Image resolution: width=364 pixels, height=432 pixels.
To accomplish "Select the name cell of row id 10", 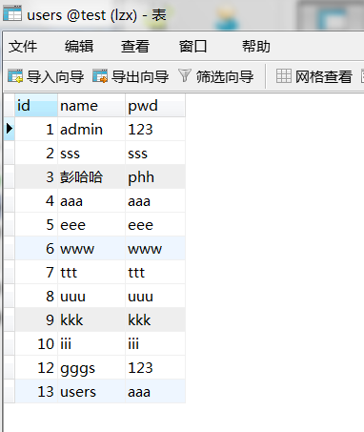I will tap(91, 343).
